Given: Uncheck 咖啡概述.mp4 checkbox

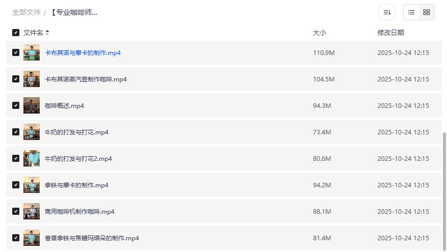Looking at the screenshot, I should coord(16,105).
